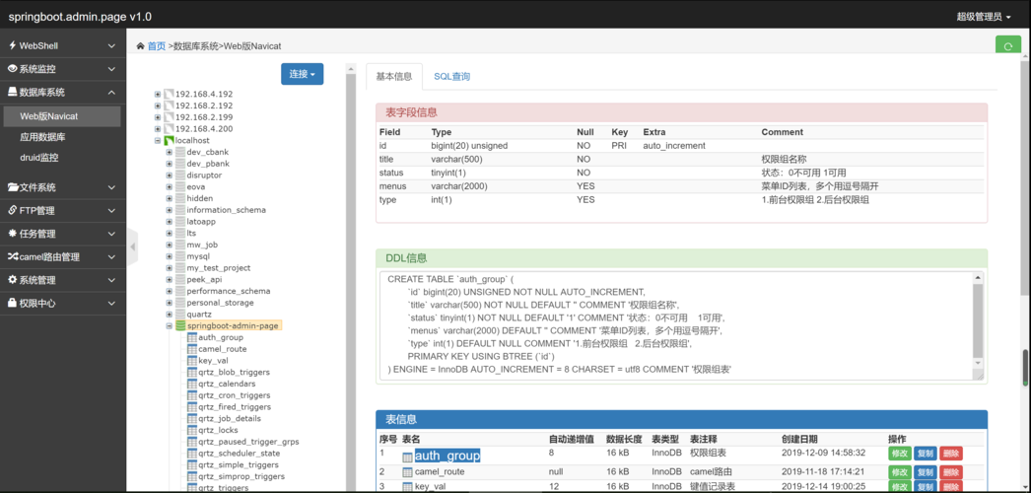Click the FTP管理 link icon
Viewport: 1031px width, 493px height.
click(x=13, y=210)
